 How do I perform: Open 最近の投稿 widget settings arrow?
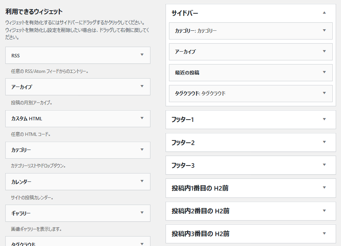coord(324,72)
